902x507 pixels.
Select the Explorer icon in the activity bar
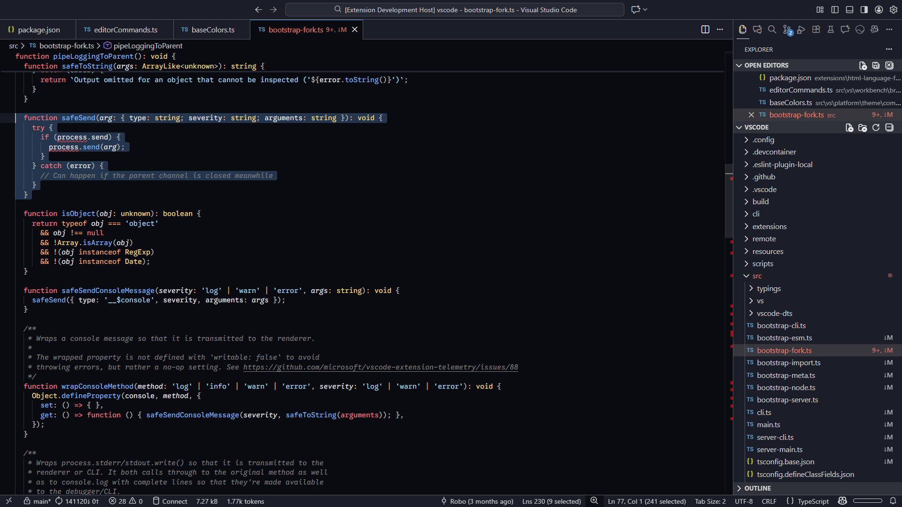click(743, 29)
